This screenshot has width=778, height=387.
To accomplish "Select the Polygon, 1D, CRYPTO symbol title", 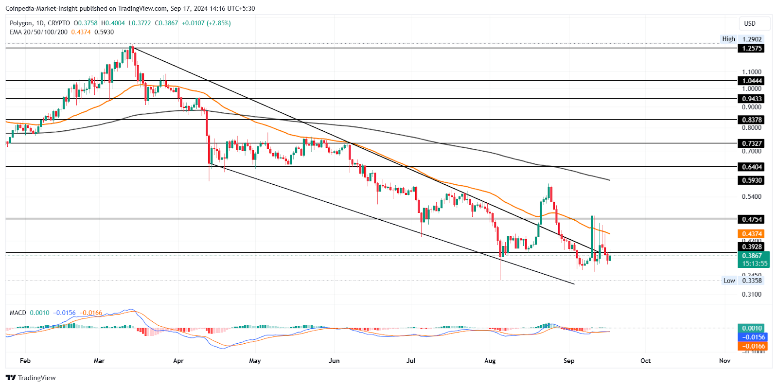I will tap(40, 23).
